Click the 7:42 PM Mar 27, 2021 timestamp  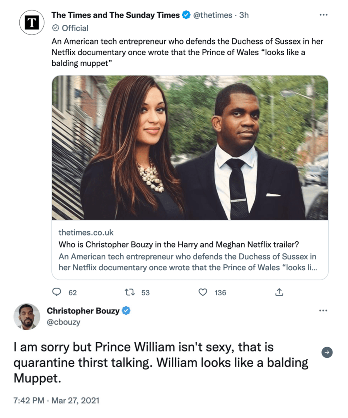(x=56, y=400)
